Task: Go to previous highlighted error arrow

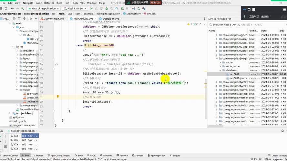Action: [x=200, y=24]
